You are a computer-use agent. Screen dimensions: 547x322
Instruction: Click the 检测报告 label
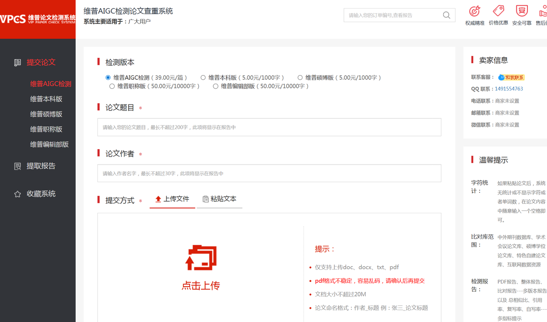[x=480, y=285]
